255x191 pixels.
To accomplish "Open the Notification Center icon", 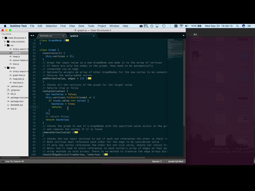I will pos(249,26).
